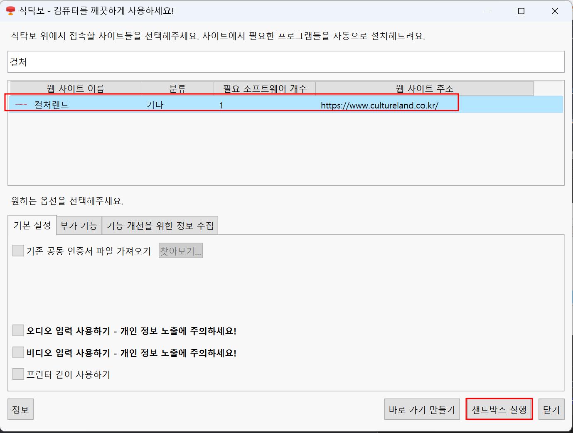The height and width of the screenshot is (433, 573).
Task: Maximize the 식탁보 window
Action: click(521, 11)
